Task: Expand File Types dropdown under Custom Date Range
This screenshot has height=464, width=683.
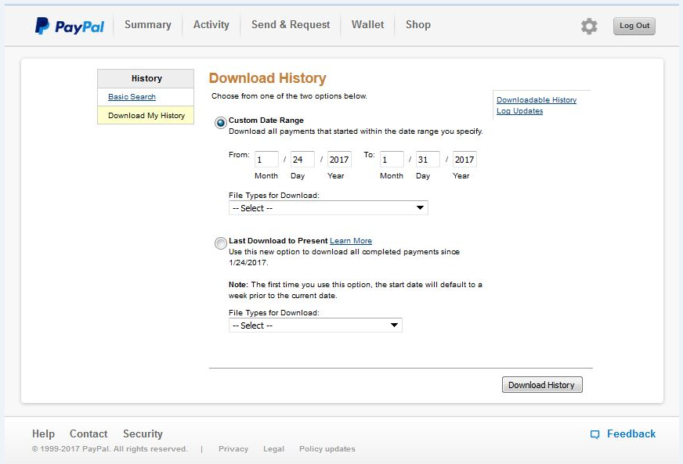Action: 328,208
